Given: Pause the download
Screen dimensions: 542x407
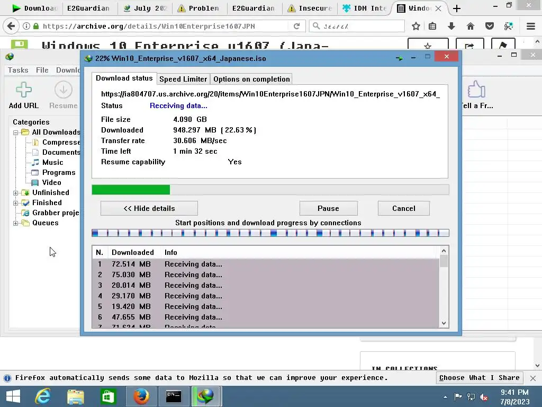Looking at the screenshot, I should click(x=328, y=208).
